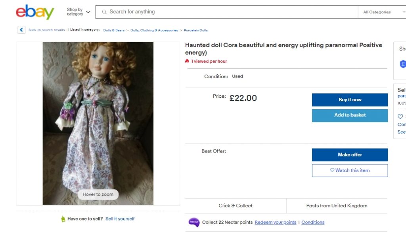Click Add to basket
The image size is (406, 234).
pyautogui.click(x=350, y=116)
